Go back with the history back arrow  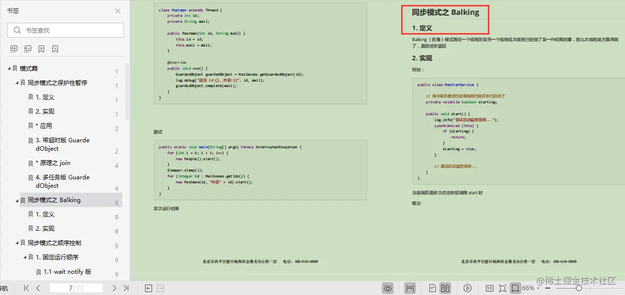pos(148,288)
